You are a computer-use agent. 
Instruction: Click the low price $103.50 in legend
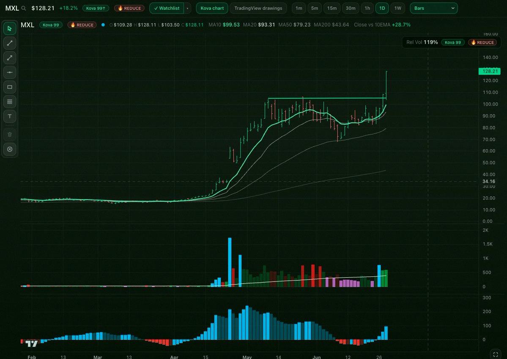click(168, 25)
